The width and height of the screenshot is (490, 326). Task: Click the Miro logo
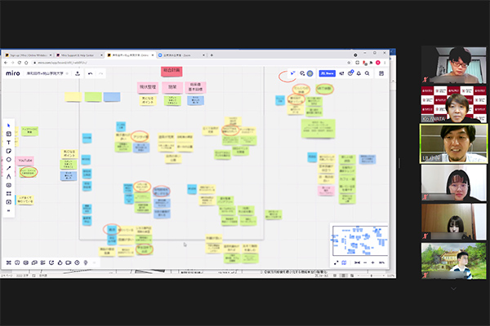[13, 73]
